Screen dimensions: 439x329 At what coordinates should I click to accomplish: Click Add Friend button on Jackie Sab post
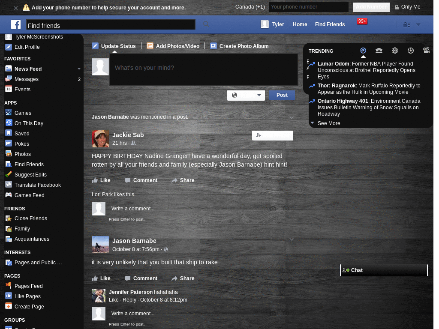pos(272,135)
